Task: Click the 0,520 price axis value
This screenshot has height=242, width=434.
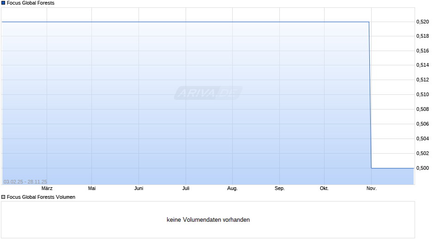Action: pos(422,22)
